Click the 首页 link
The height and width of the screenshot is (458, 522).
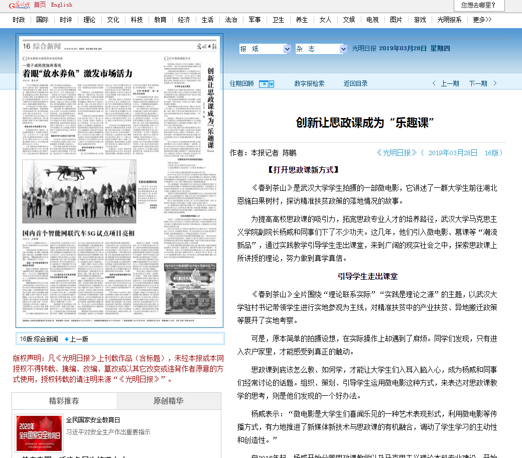click(x=40, y=5)
